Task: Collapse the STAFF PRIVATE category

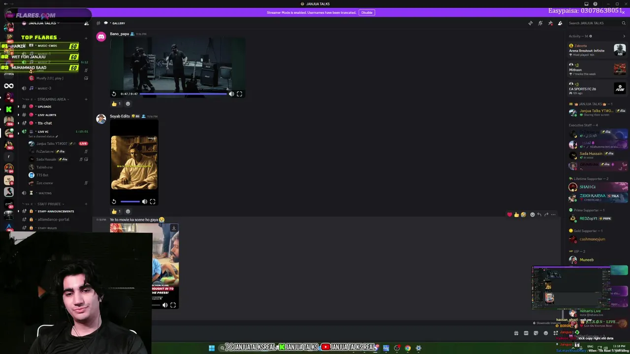Action: tap(49, 204)
